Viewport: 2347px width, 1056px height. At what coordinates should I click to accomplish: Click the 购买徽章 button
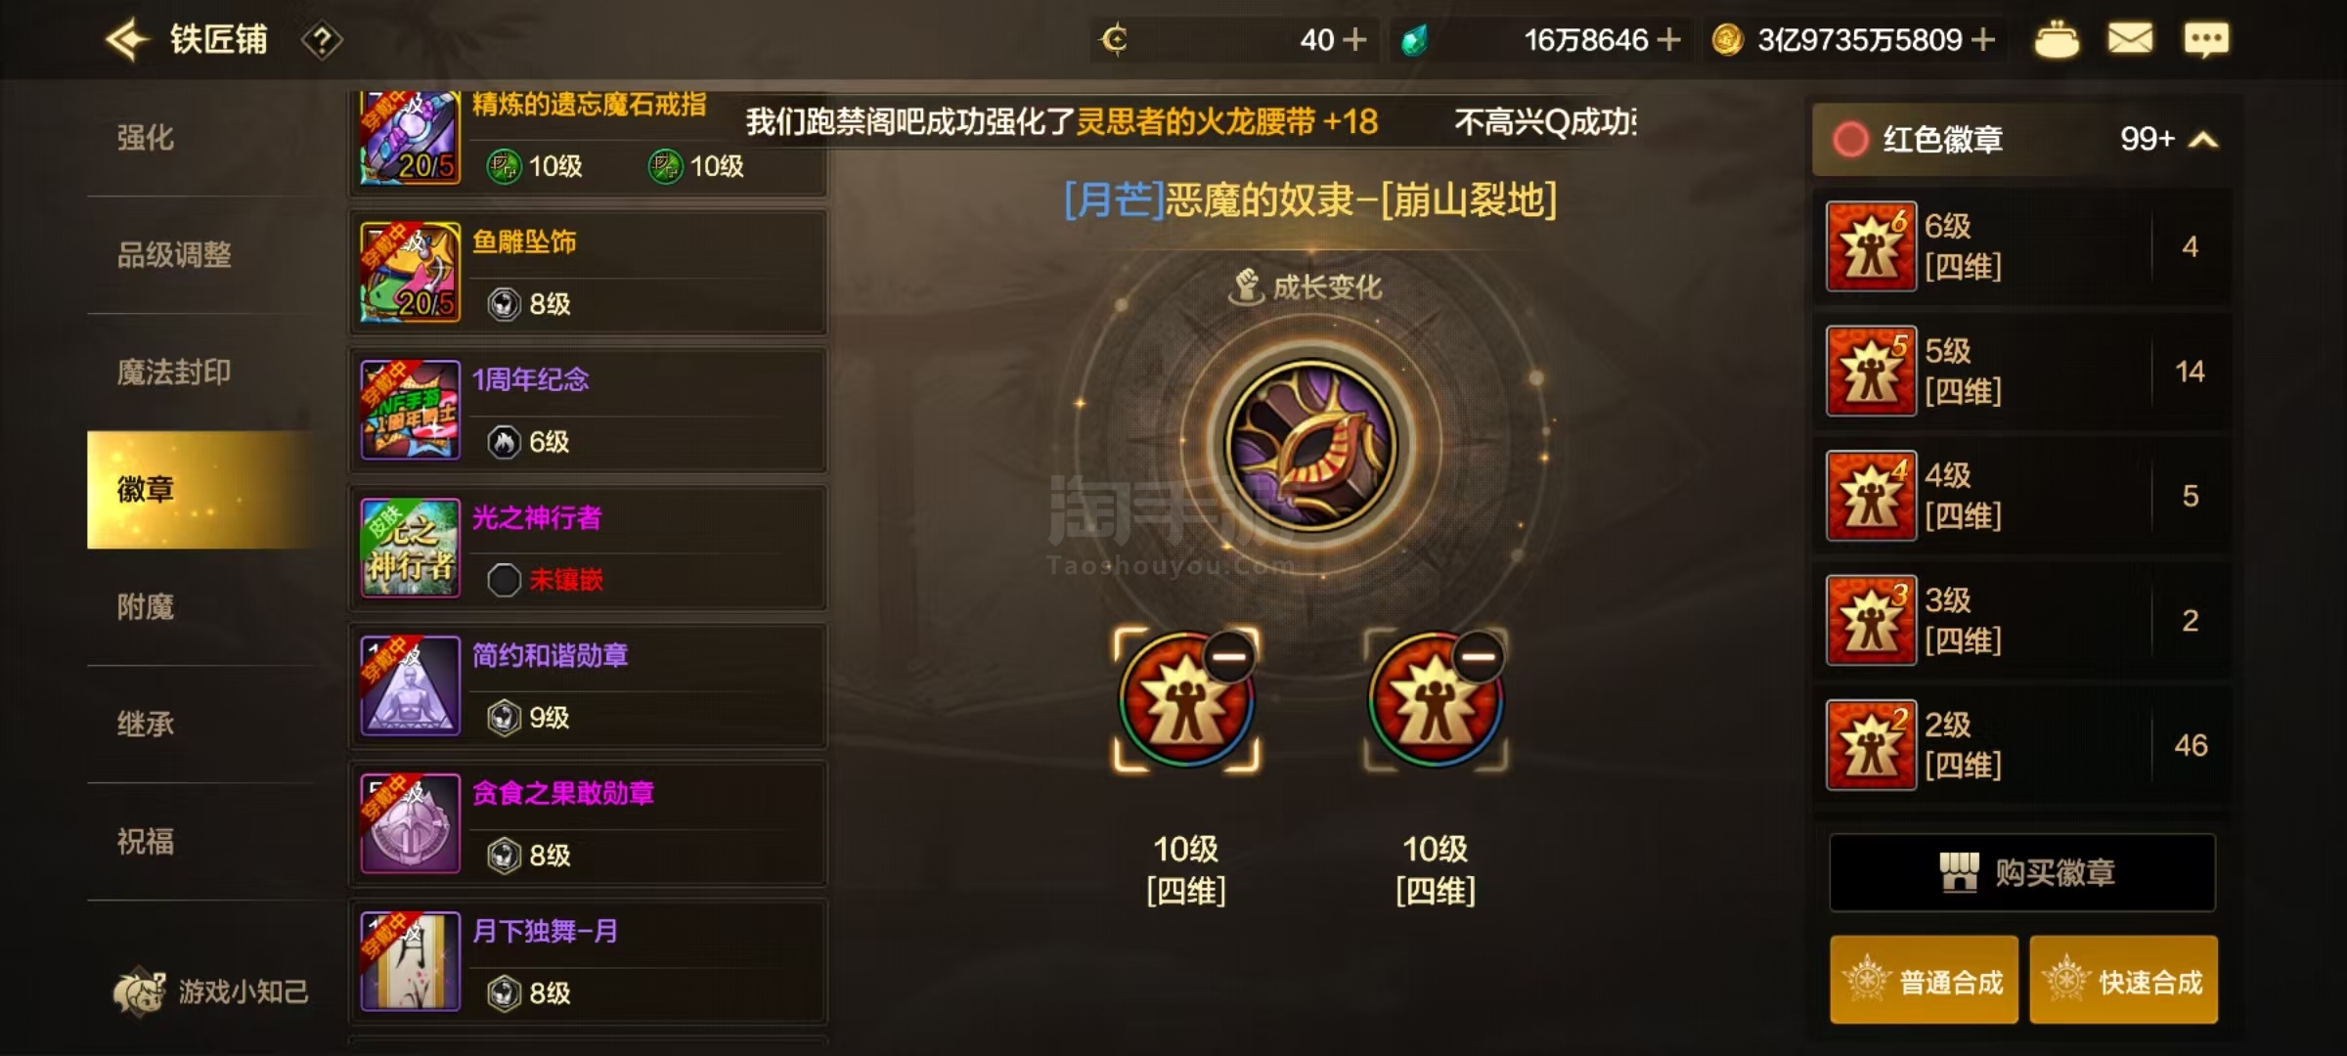point(2022,872)
